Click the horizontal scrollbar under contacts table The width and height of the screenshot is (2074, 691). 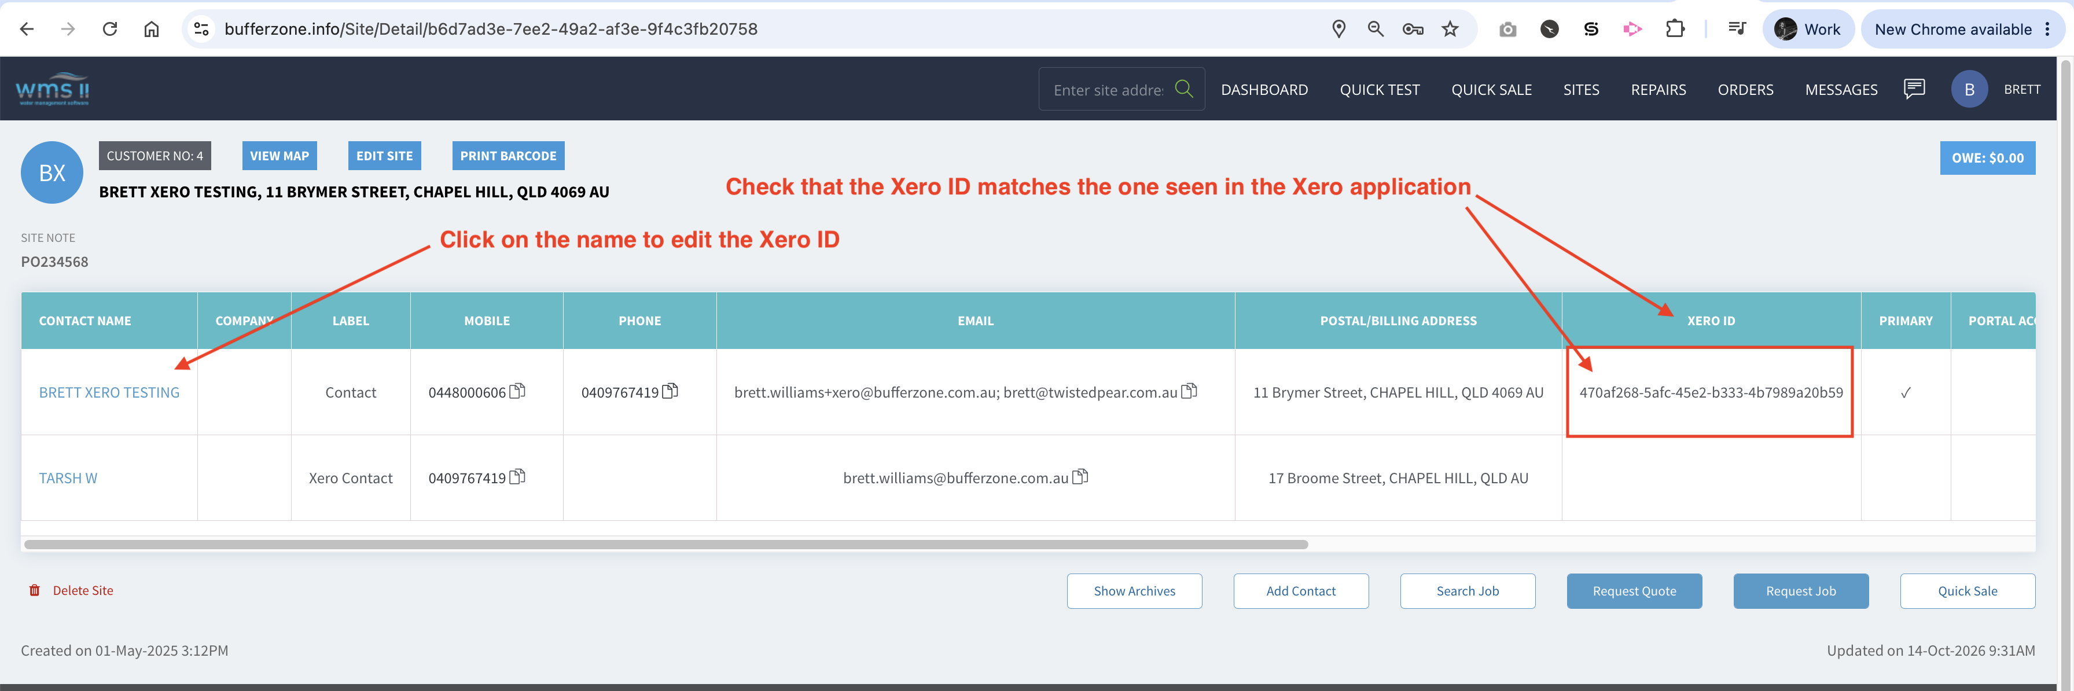click(666, 545)
